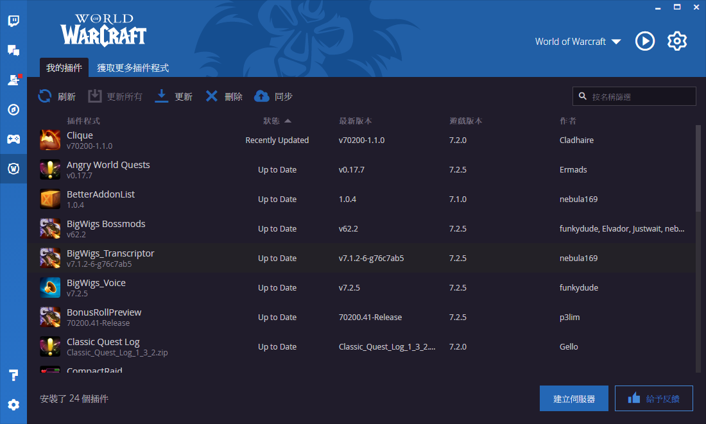Click the BetterAddonList crate icon
This screenshot has width=706, height=424.
[50, 199]
